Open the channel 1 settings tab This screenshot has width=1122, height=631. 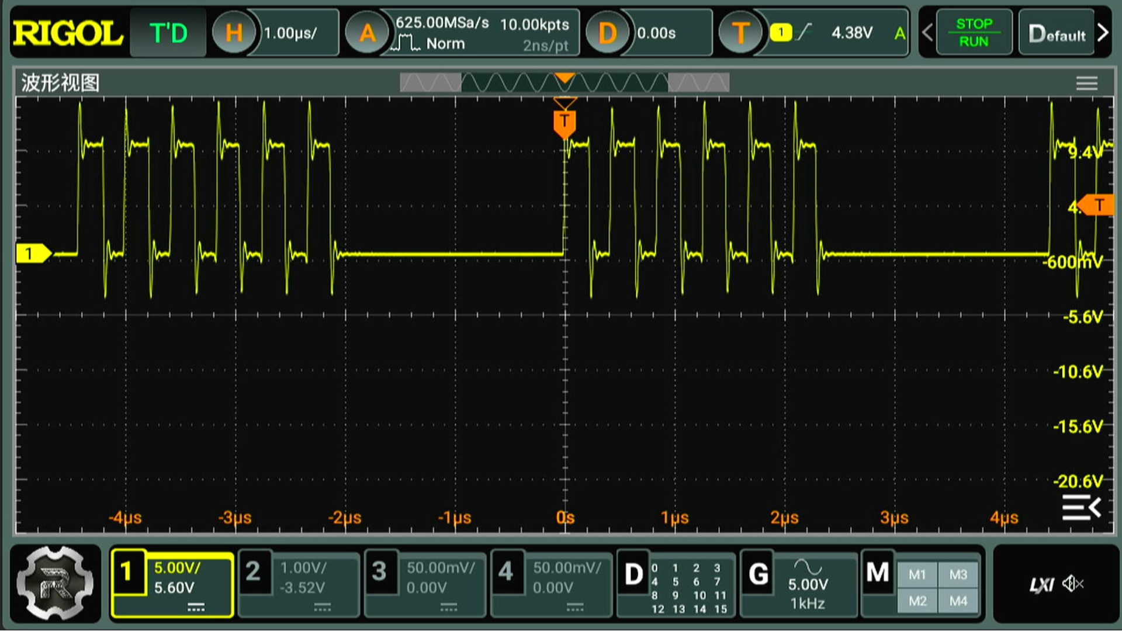172,584
